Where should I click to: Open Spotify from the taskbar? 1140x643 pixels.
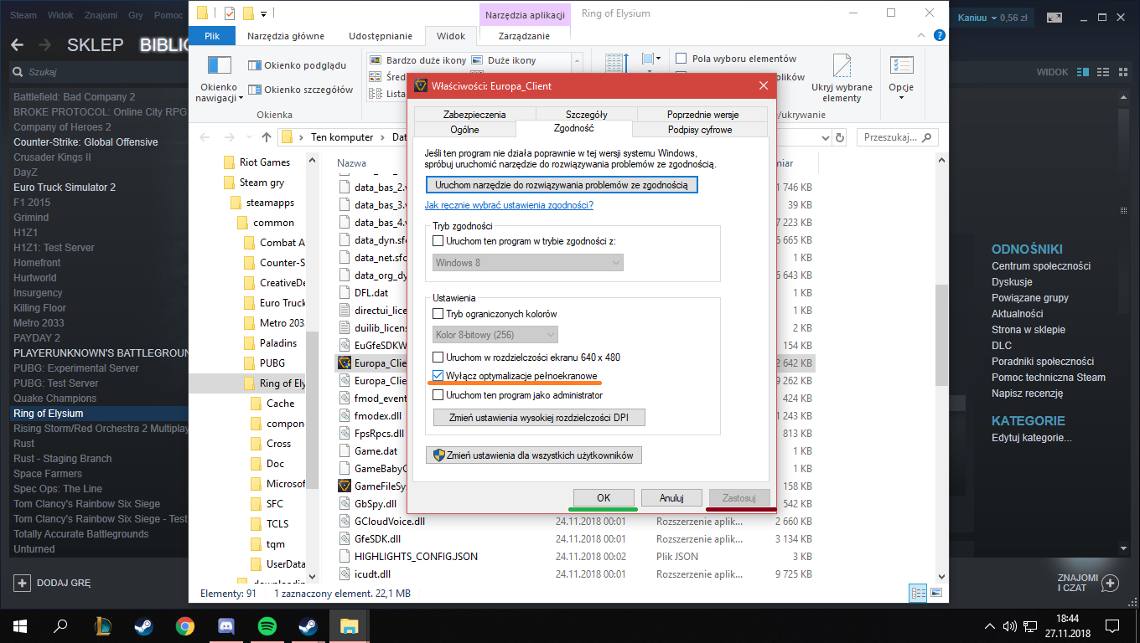pos(267,626)
